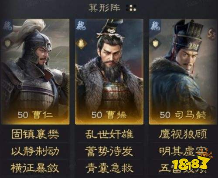The image size is (218, 178).
Task: Click the 魏 faction badge on 司马懿's card
Action: (x=156, y=26)
